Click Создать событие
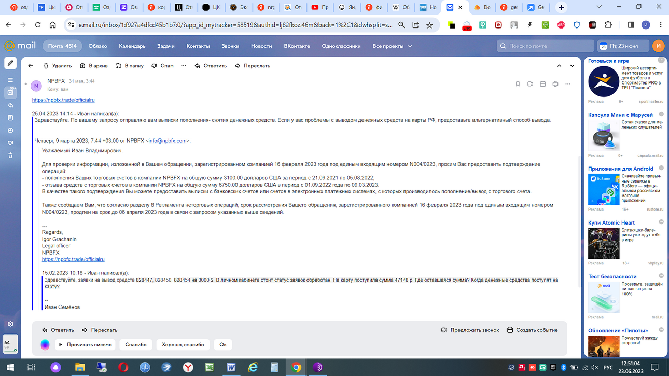The height and width of the screenshot is (376, 669). click(533, 330)
